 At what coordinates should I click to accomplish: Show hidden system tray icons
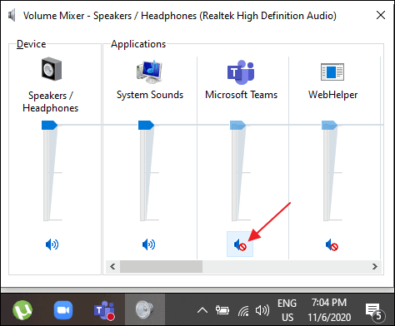pyautogui.click(x=202, y=310)
